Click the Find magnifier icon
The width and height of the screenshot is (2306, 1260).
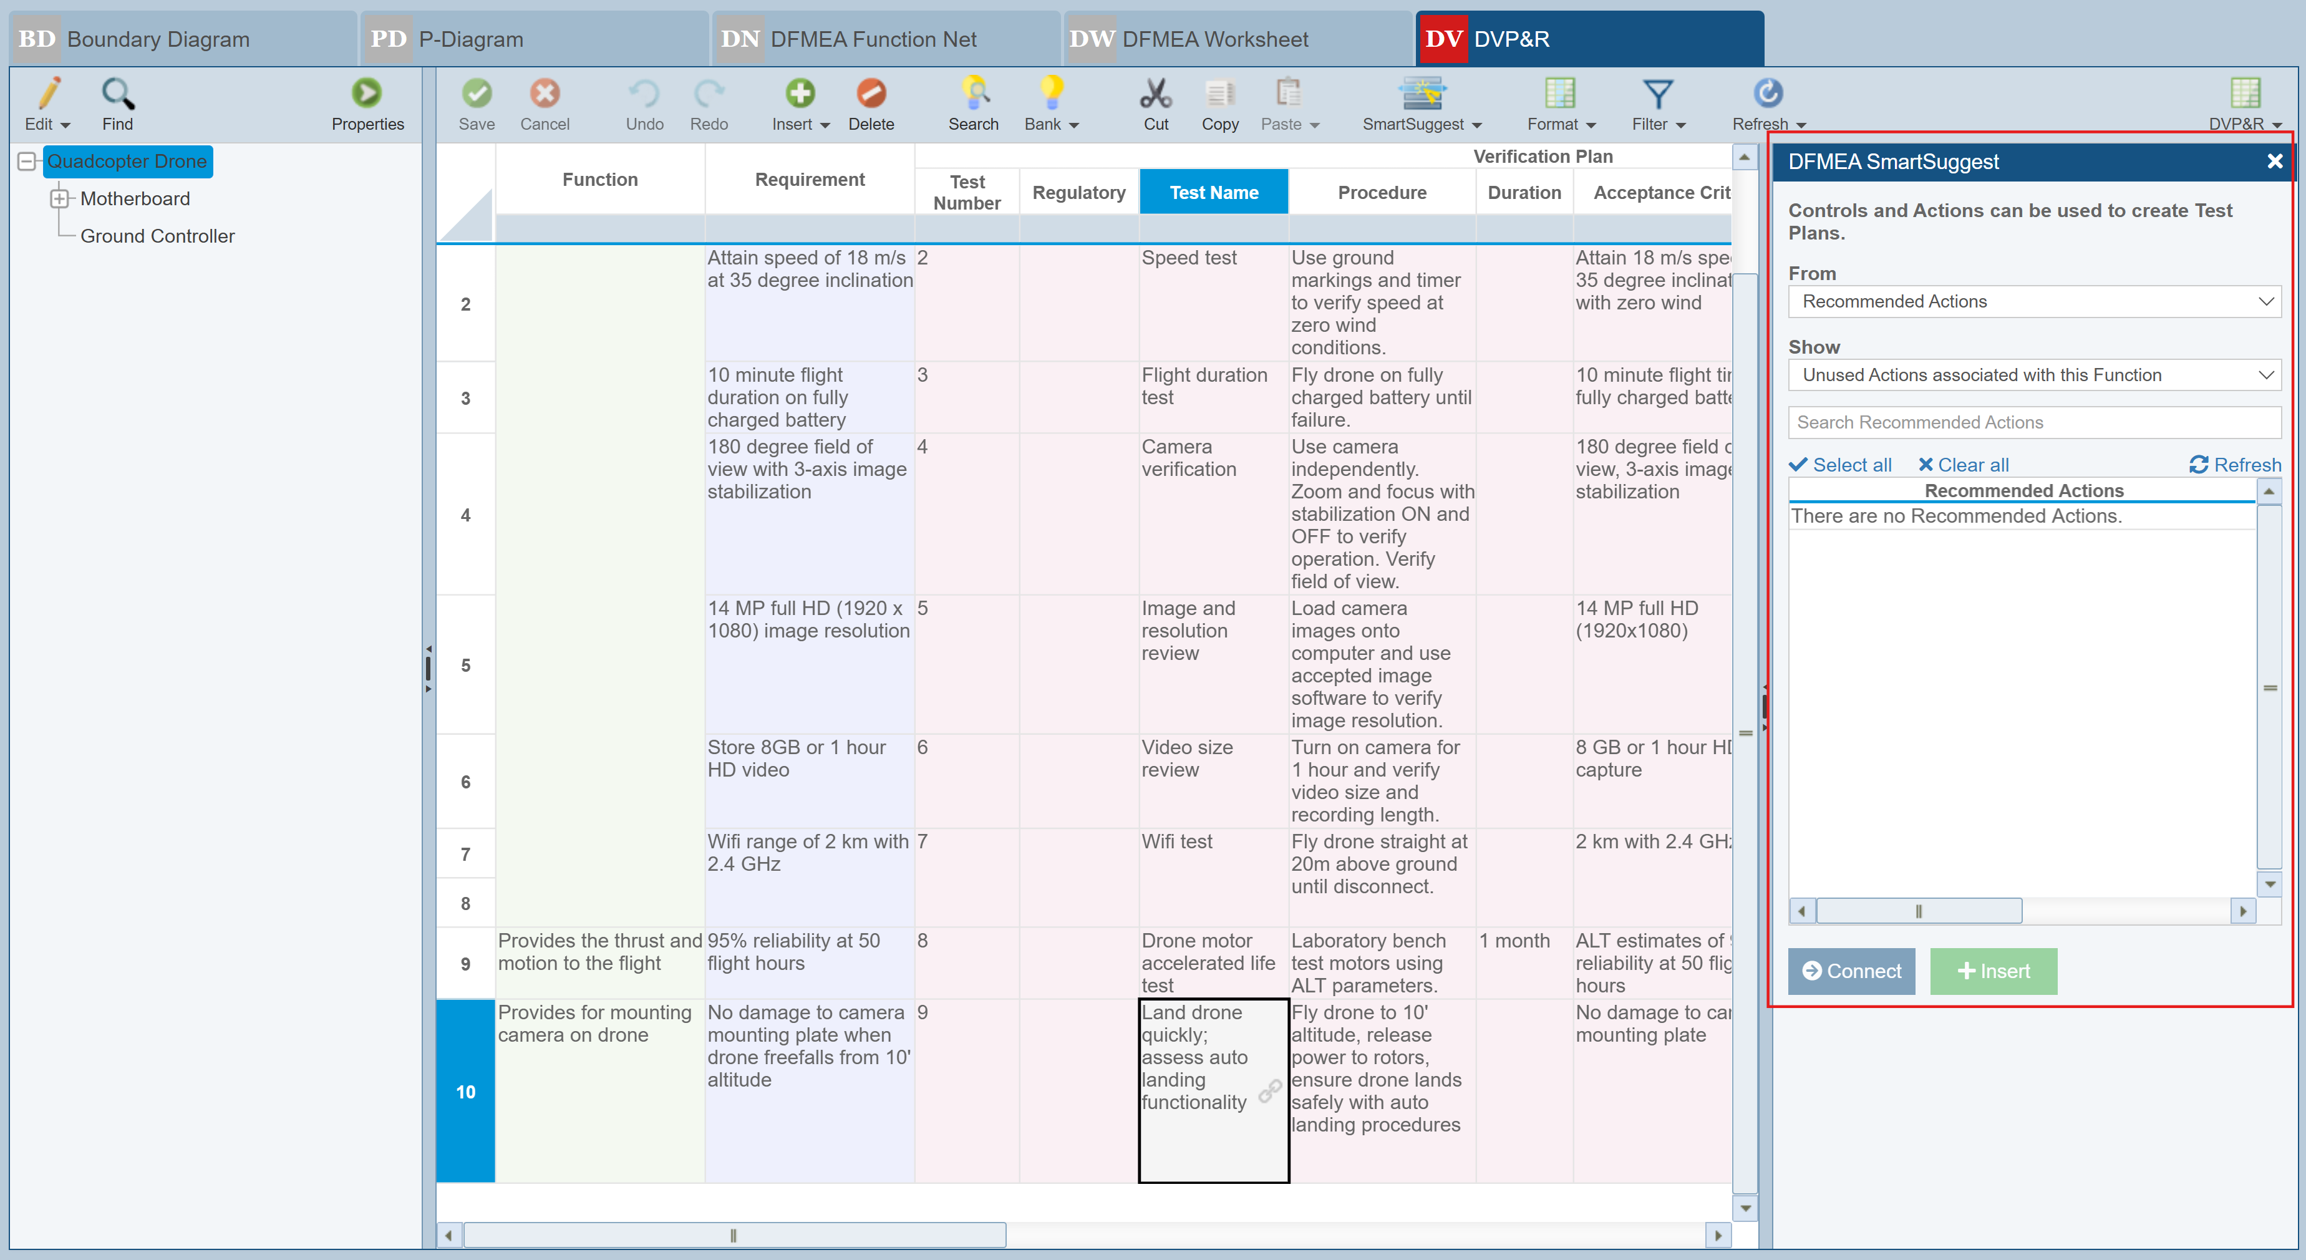tap(117, 93)
